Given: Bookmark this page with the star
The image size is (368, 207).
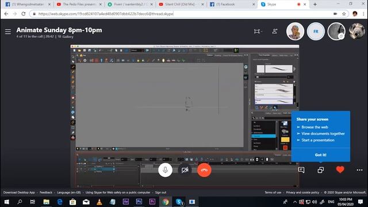Looking at the screenshot, I should (x=344, y=14).
